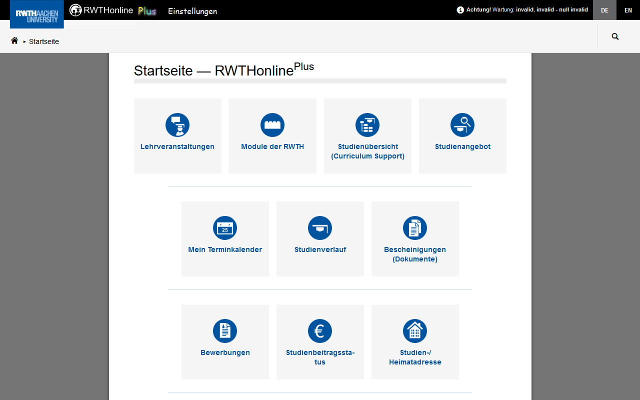The image size is (640, 400).
Task: Open the Module der RWTH link text
Action: [272, 146]
